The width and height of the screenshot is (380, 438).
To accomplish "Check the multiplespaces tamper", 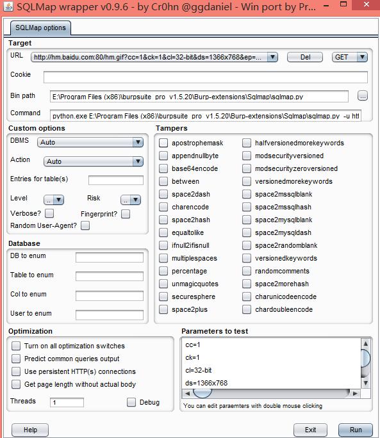I will (163, 258).
